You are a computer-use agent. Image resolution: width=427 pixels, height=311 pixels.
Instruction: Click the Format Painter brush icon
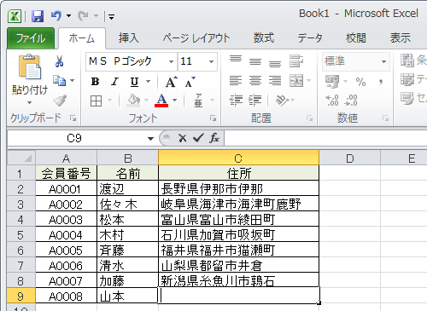click(x=60, y=101)
